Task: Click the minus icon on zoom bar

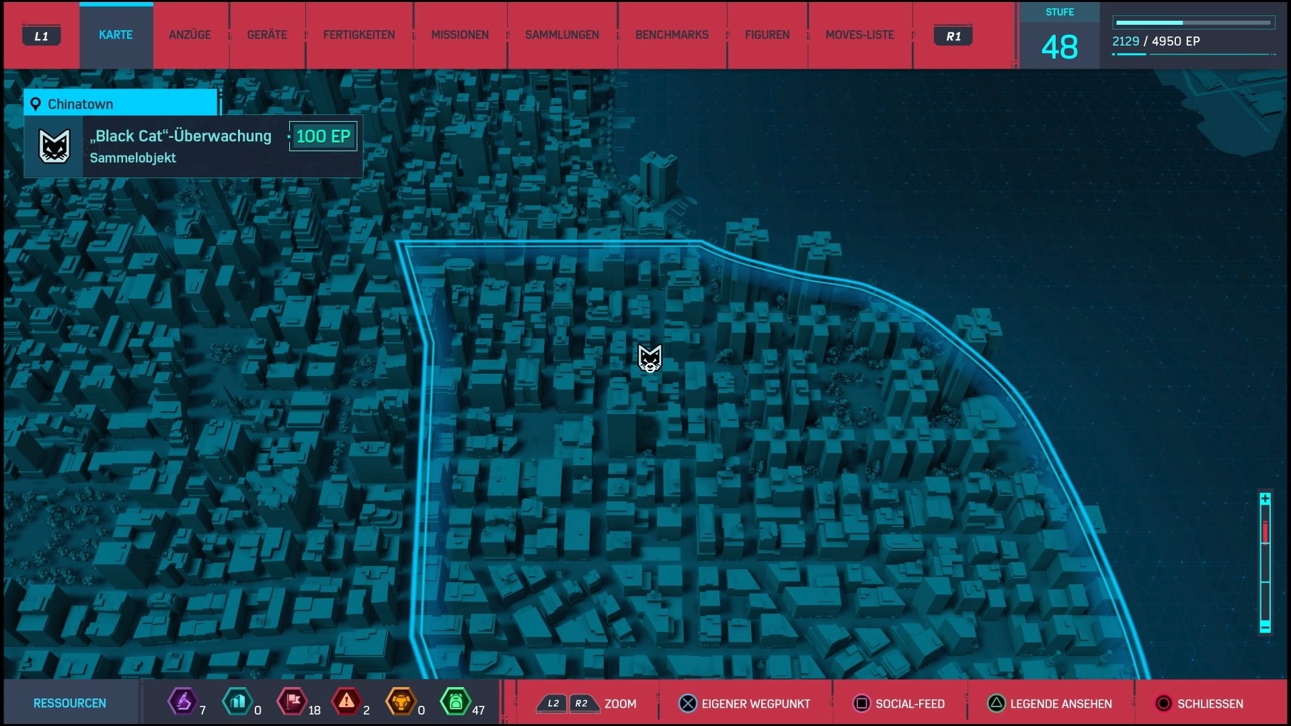Action: [1265, 627]
